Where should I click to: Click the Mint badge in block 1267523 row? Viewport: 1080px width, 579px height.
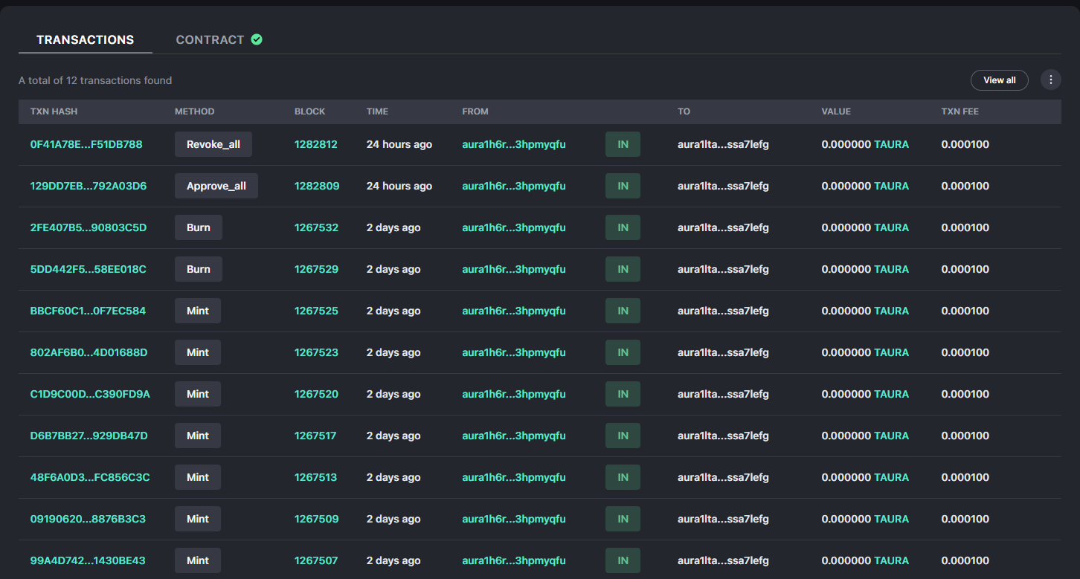pos(198,352)
